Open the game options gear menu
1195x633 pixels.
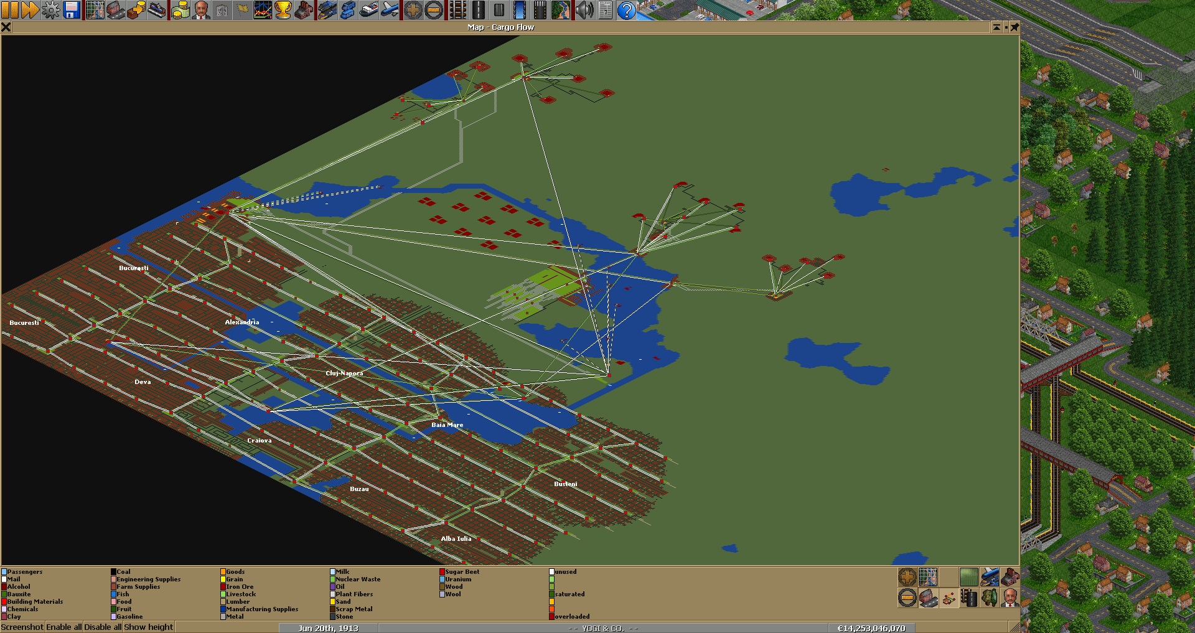pos(50,10)
